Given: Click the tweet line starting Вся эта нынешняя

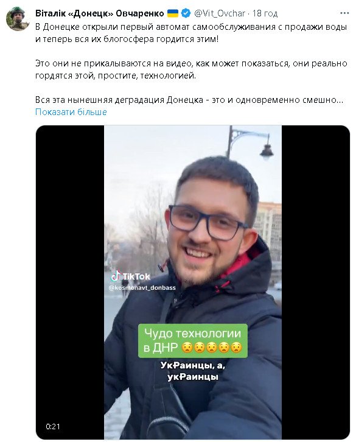Looking at the screenshot, I should [x=189, y=100].
